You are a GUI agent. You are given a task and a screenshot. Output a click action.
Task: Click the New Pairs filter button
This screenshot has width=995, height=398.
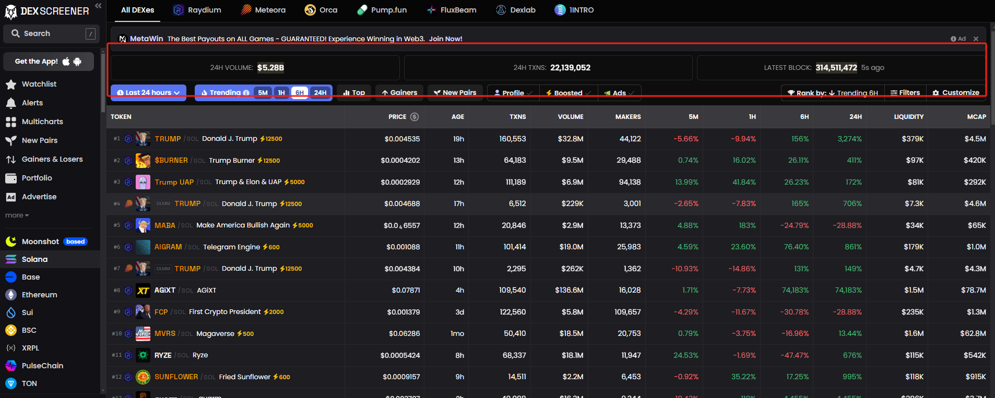455,93
